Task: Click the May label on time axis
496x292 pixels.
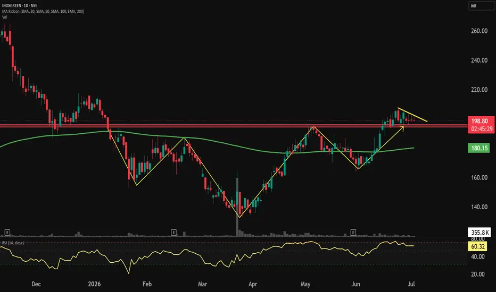Action: coord(305,284)
